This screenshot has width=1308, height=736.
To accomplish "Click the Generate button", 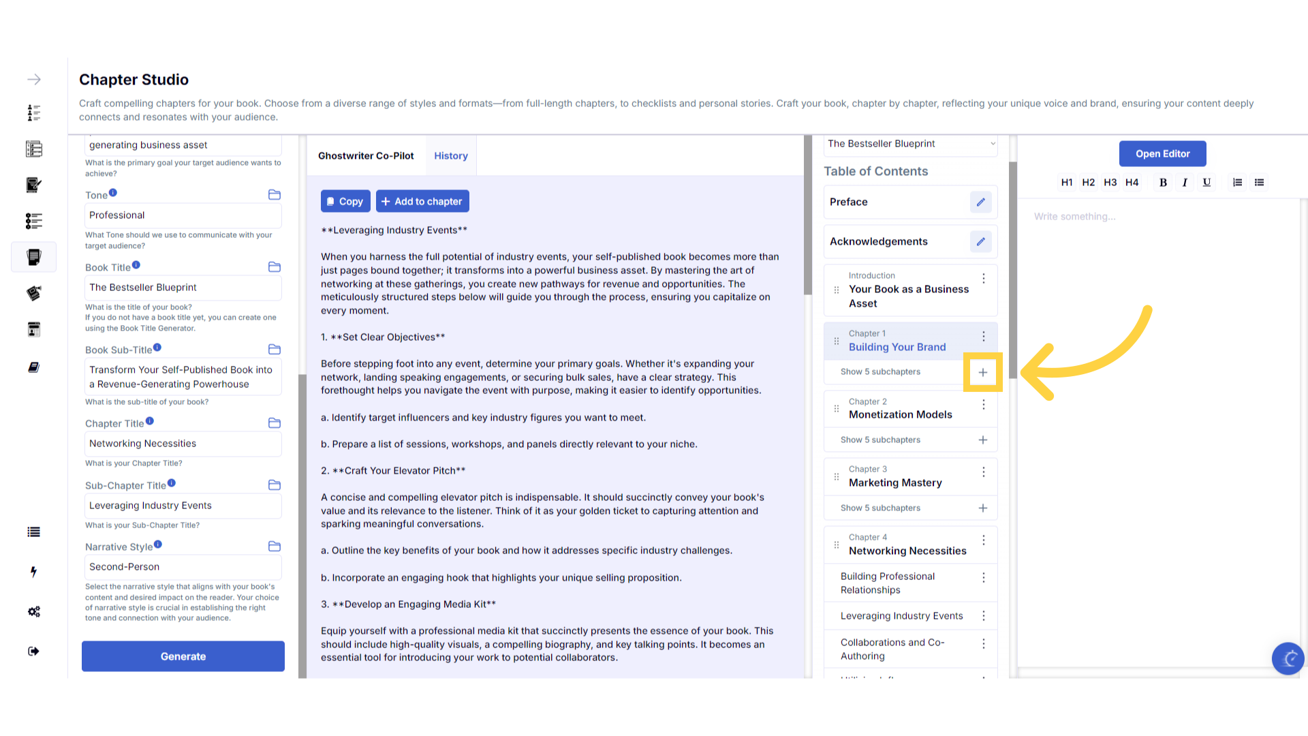I will pos(183,656).
